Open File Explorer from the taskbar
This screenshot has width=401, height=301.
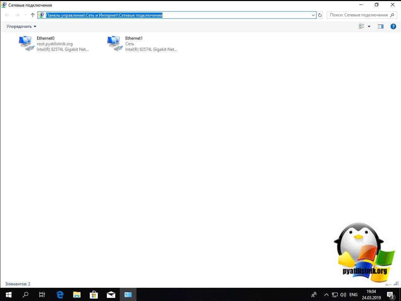[x=77, y=295]
